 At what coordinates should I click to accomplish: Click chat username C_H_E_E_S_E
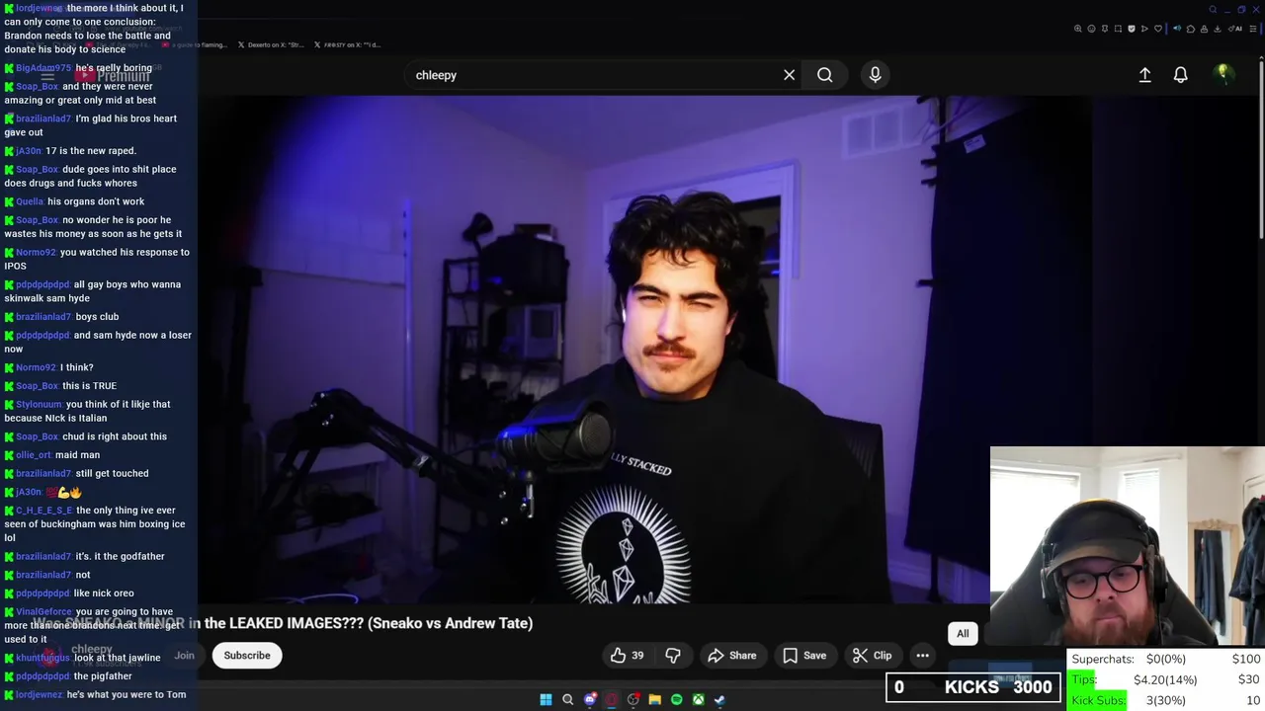[44, 511]
